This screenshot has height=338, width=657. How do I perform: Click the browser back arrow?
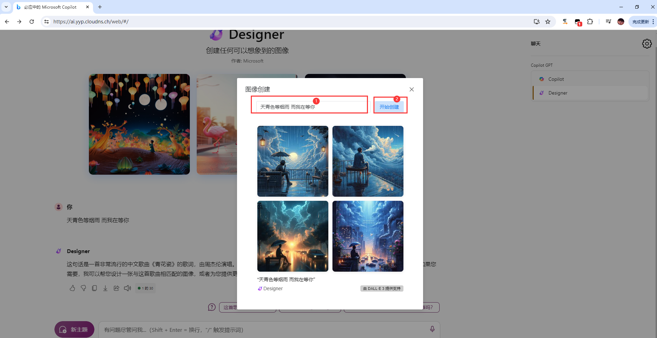coord(7,22)
